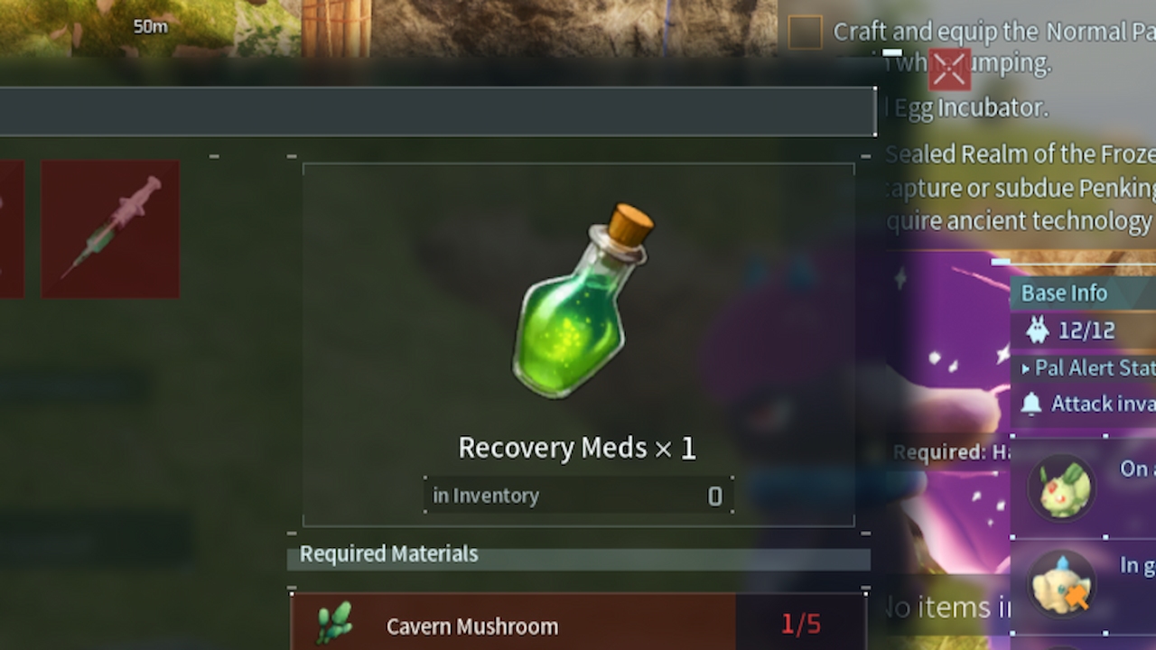Click the green Recovery Meds potion icon
Screen dimensions: 1156x650
pos(580,301)
